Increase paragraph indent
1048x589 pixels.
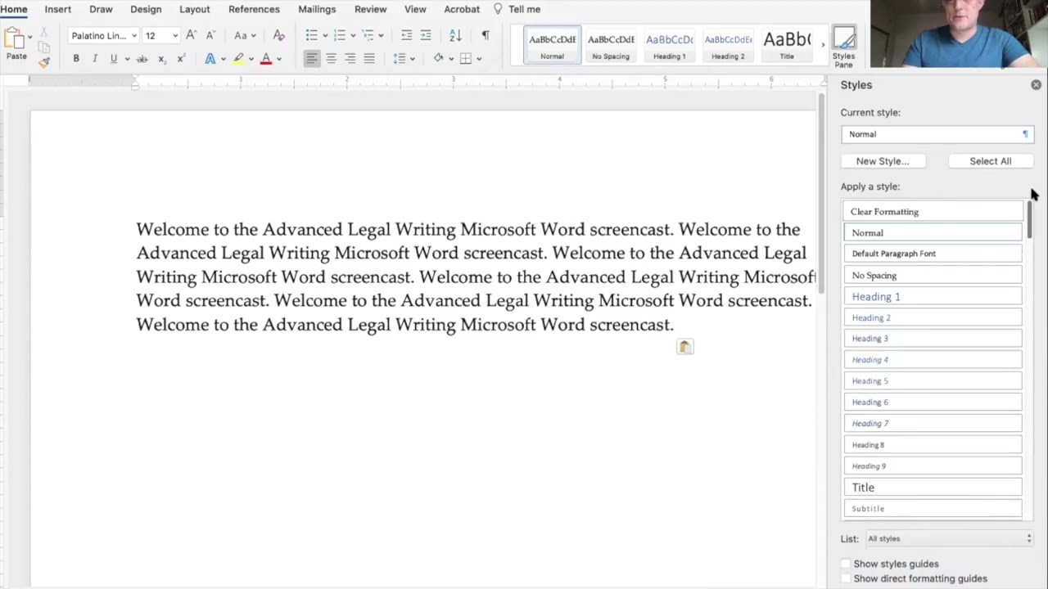[x=425, y=35]
